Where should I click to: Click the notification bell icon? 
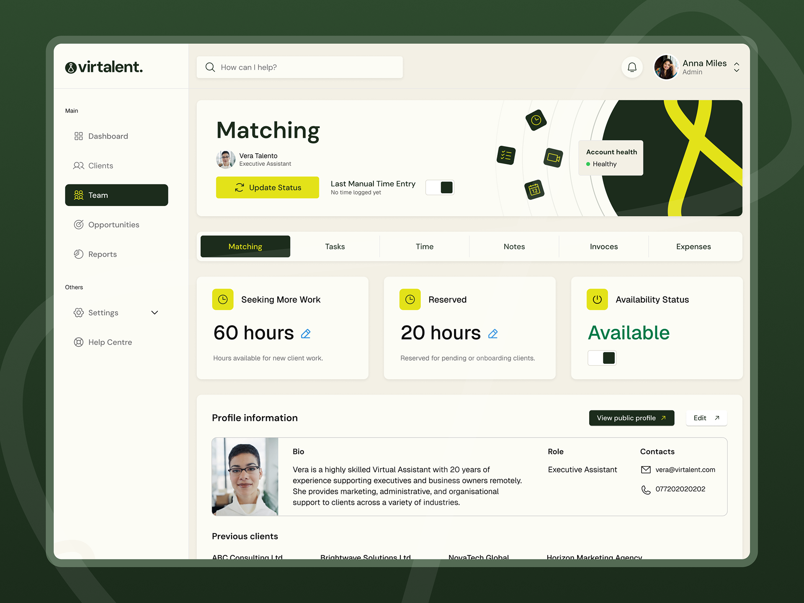632,67
